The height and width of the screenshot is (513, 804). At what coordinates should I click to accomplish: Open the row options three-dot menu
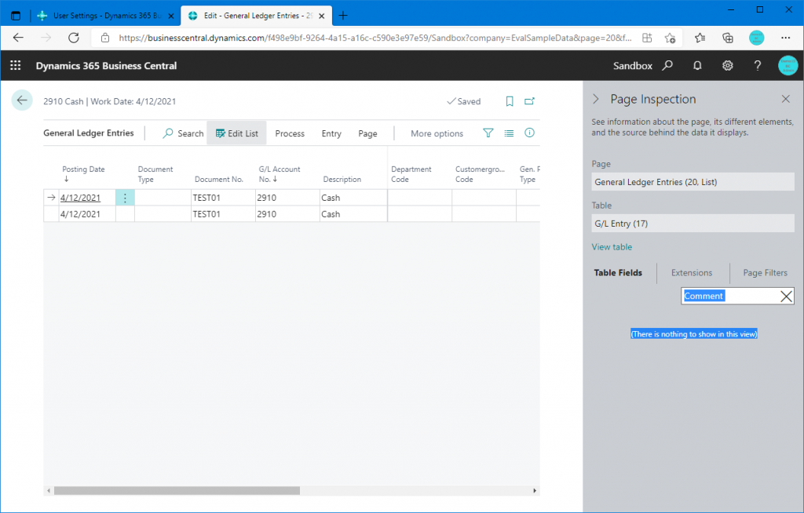coord(125,198)
